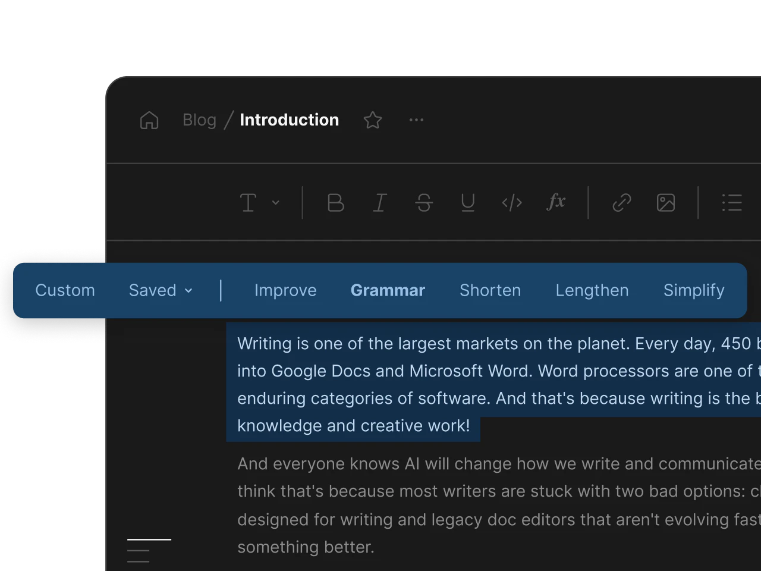This screenshot has height=571, width=761.
Task: Expand the Saved prompts dropdown
Action: pyautogui.click(x=159, y=290)
